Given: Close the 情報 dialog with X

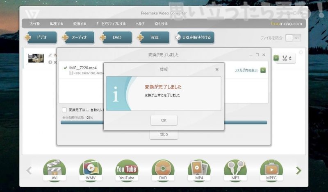Looking at the screenshot, I should click(x=217, y=69).
